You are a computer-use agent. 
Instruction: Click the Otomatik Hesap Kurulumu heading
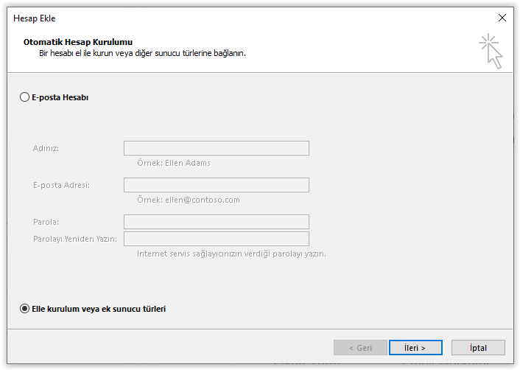78,42
